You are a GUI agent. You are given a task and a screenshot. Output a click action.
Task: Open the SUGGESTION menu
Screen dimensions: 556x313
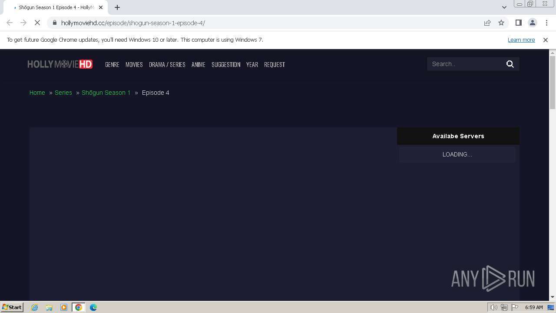point(226,64)
